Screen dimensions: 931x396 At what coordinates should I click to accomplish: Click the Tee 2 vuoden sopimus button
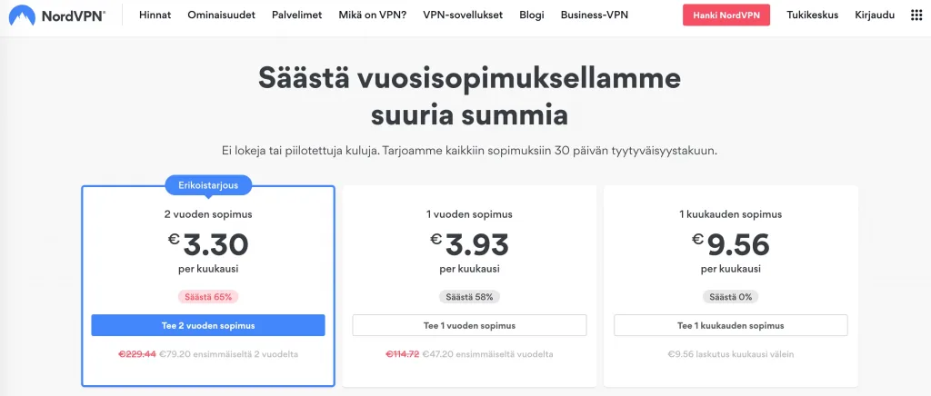[208, 325]
